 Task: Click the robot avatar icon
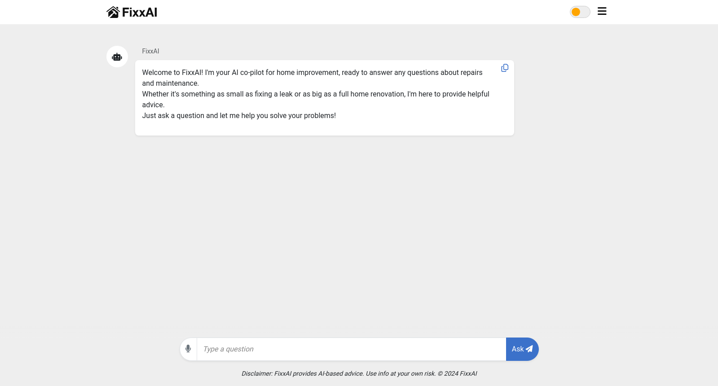[x=117, y=57]
